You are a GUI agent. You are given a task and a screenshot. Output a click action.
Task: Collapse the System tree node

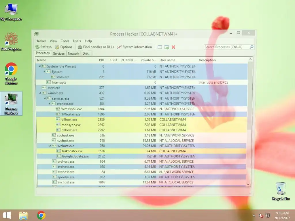pyautogui.click(x=44, y=72)
